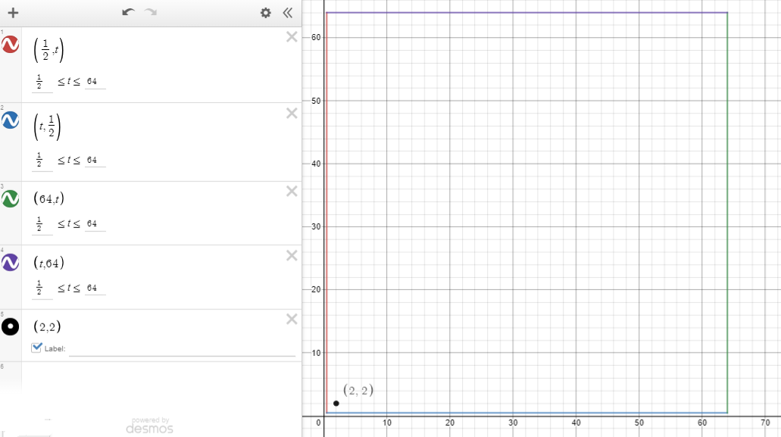This screenshot has height=437, width=781.
Task: Click the Label text input field
Action: pyautogui.click(x=182, y=348)
